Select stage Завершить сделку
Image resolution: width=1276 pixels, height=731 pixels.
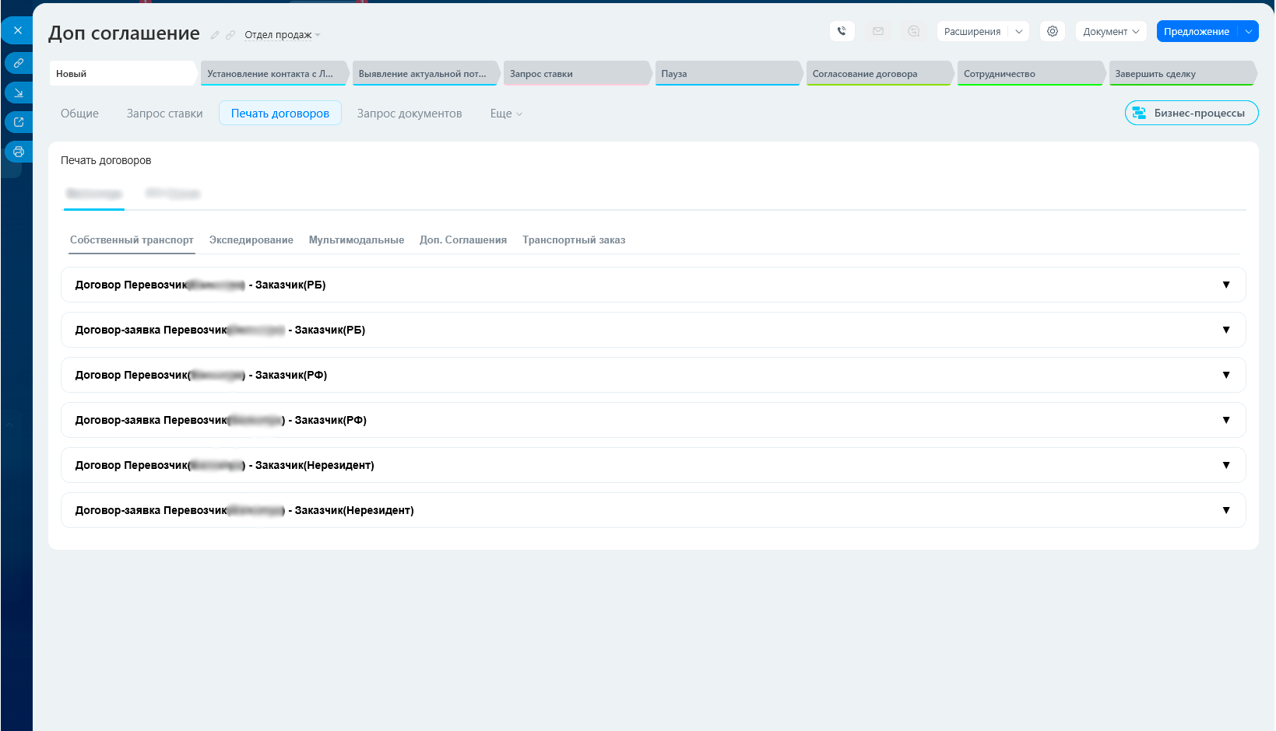pos(1182,73)
